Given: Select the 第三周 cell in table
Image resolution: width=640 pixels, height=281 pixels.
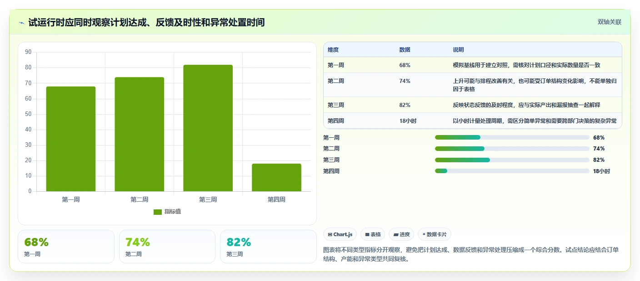Looking at the screenshot, I should [336, 105].
